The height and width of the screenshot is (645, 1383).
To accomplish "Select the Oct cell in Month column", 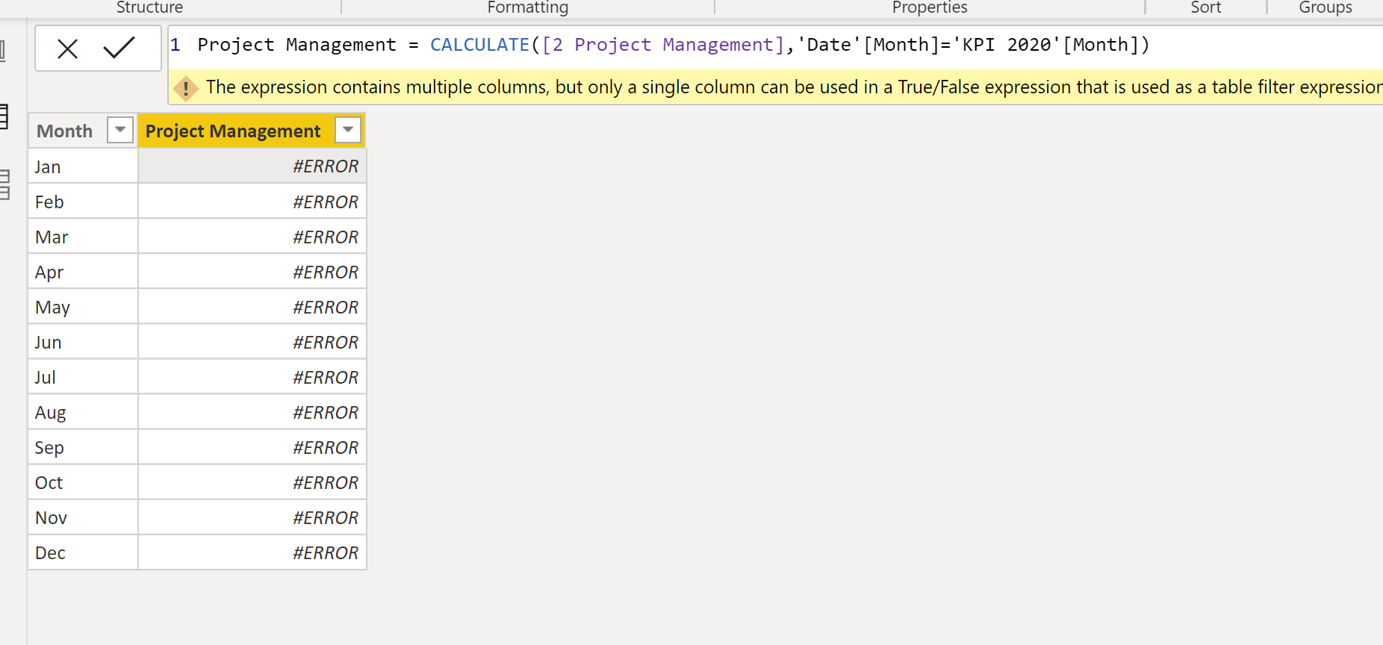I will (x=83, y=482).
